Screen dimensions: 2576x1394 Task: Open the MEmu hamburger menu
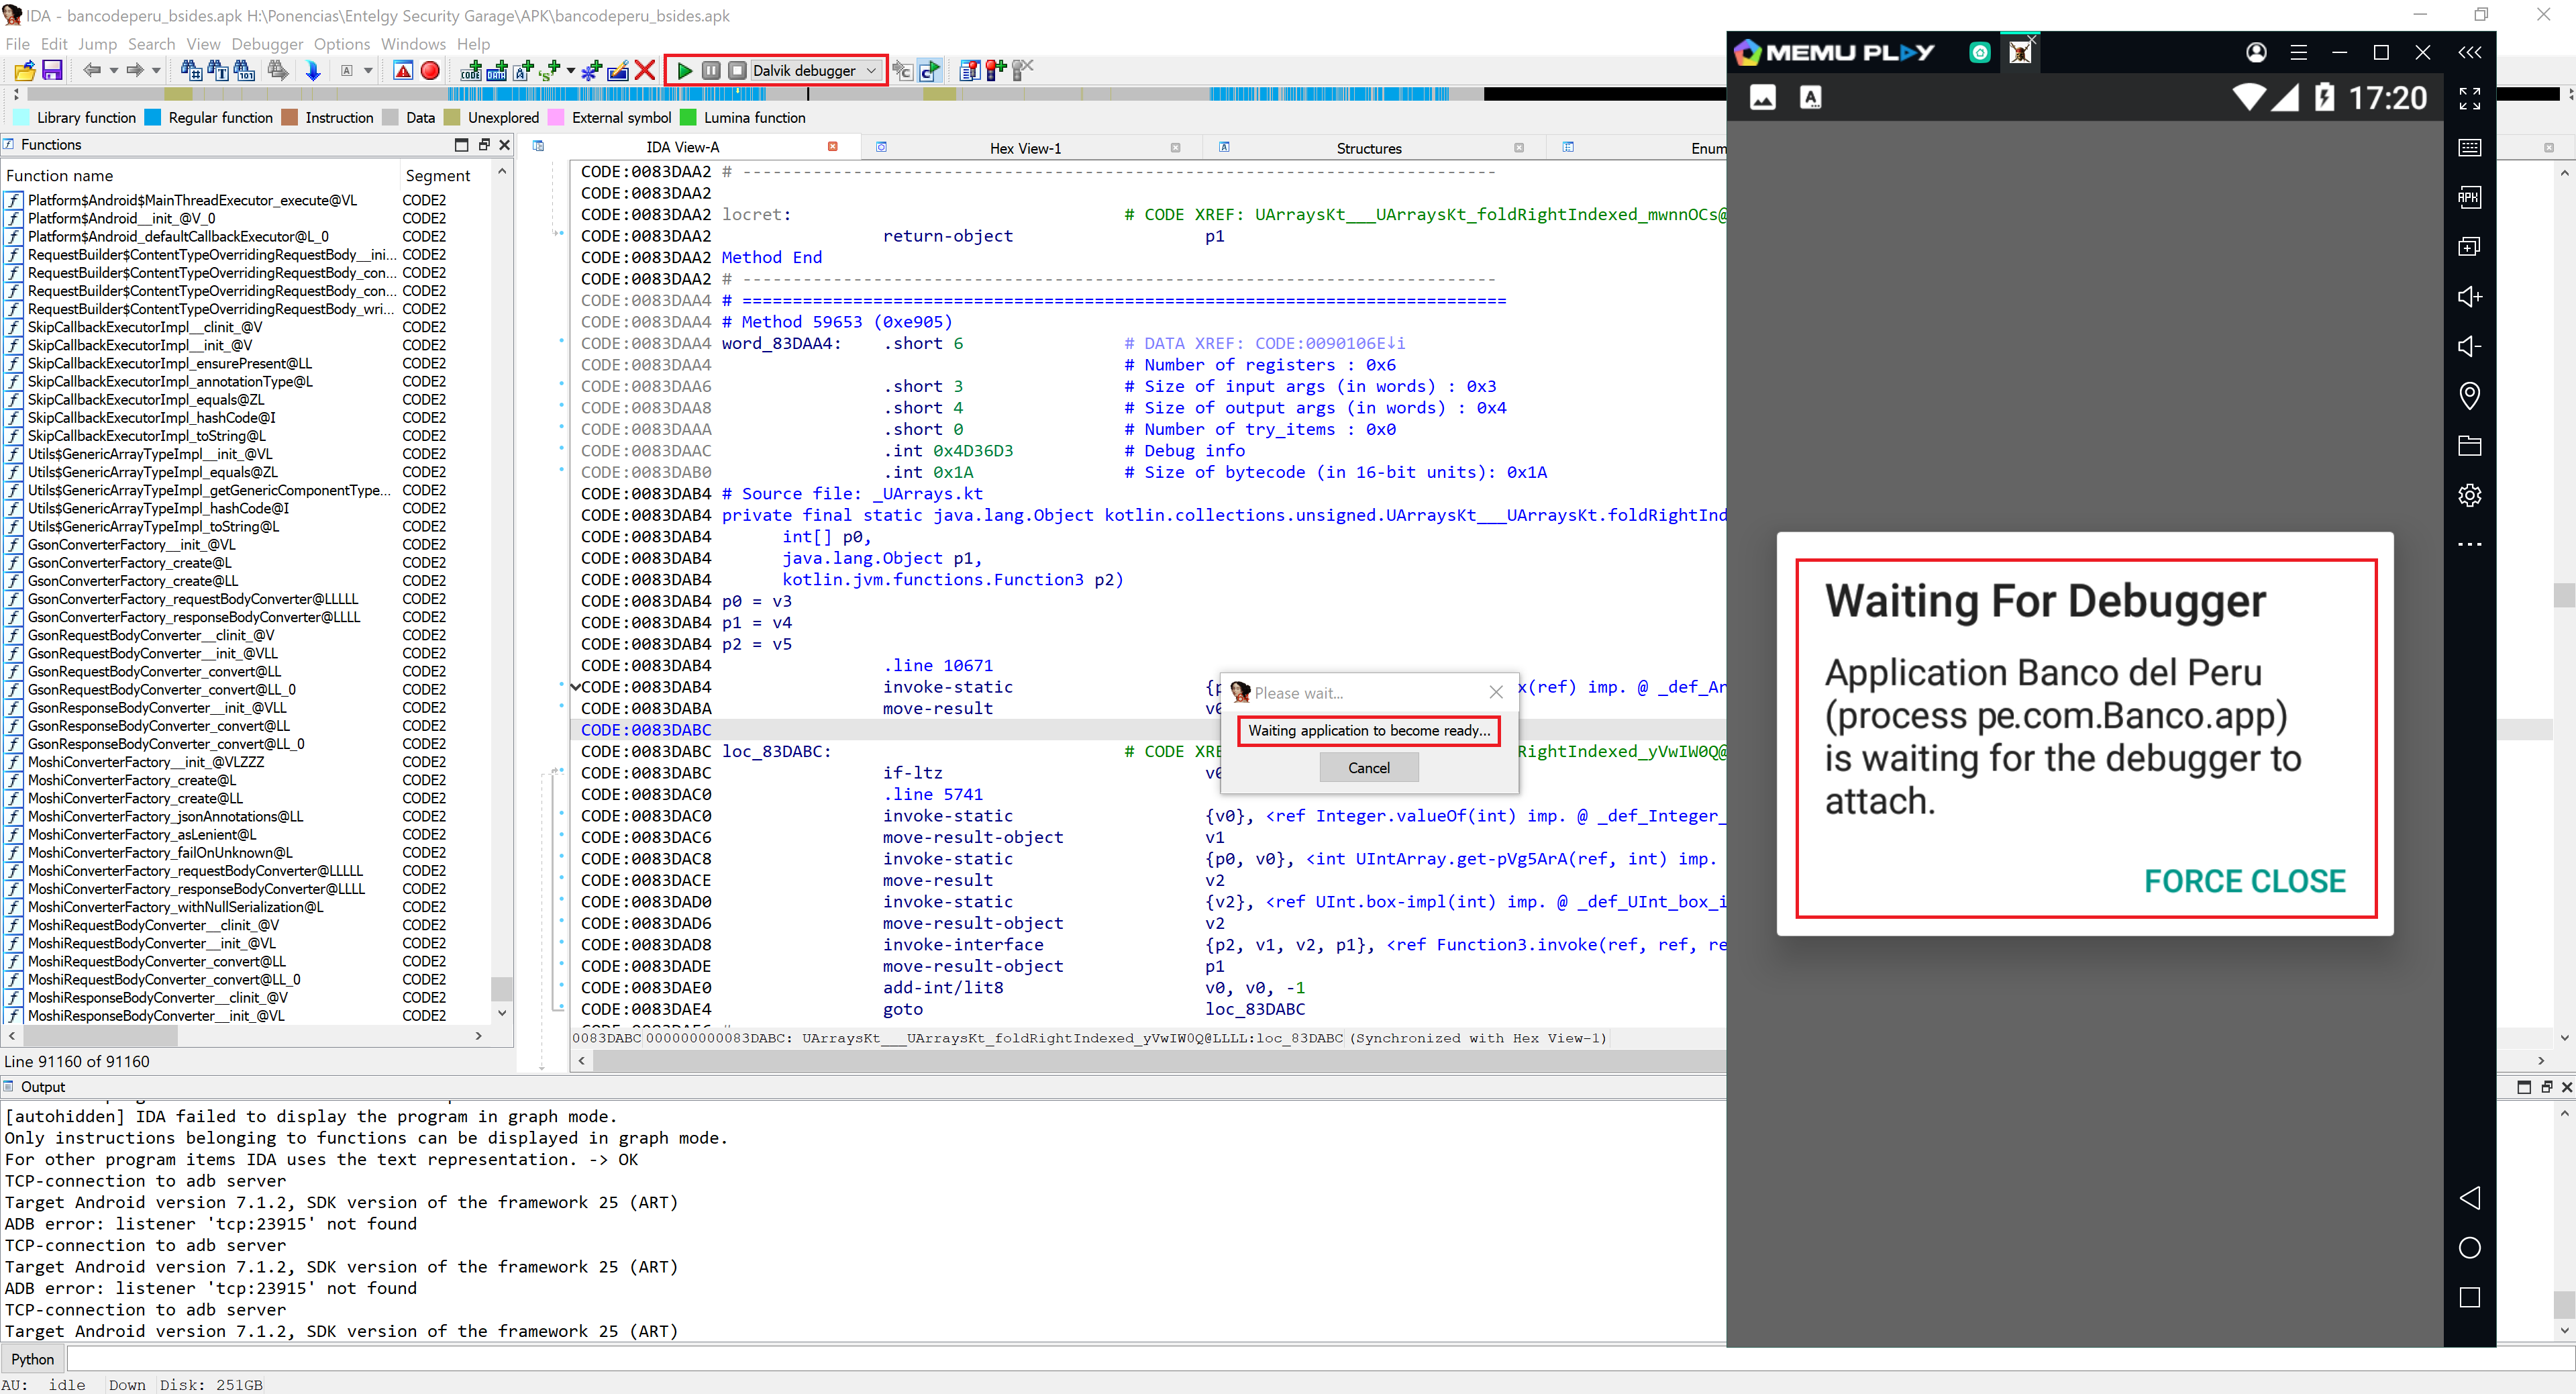click(2298, 52)
